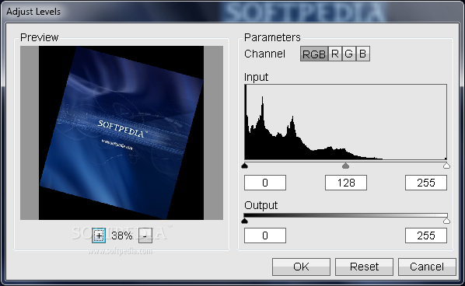Image resolution: width=465 pixels, height=286 pixels.
Task: Click the output black slider handle
Action: (x=245, y=221)
